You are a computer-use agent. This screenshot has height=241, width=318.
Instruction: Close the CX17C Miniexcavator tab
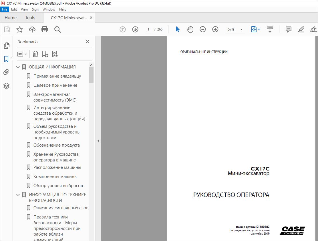pos(91,18)
